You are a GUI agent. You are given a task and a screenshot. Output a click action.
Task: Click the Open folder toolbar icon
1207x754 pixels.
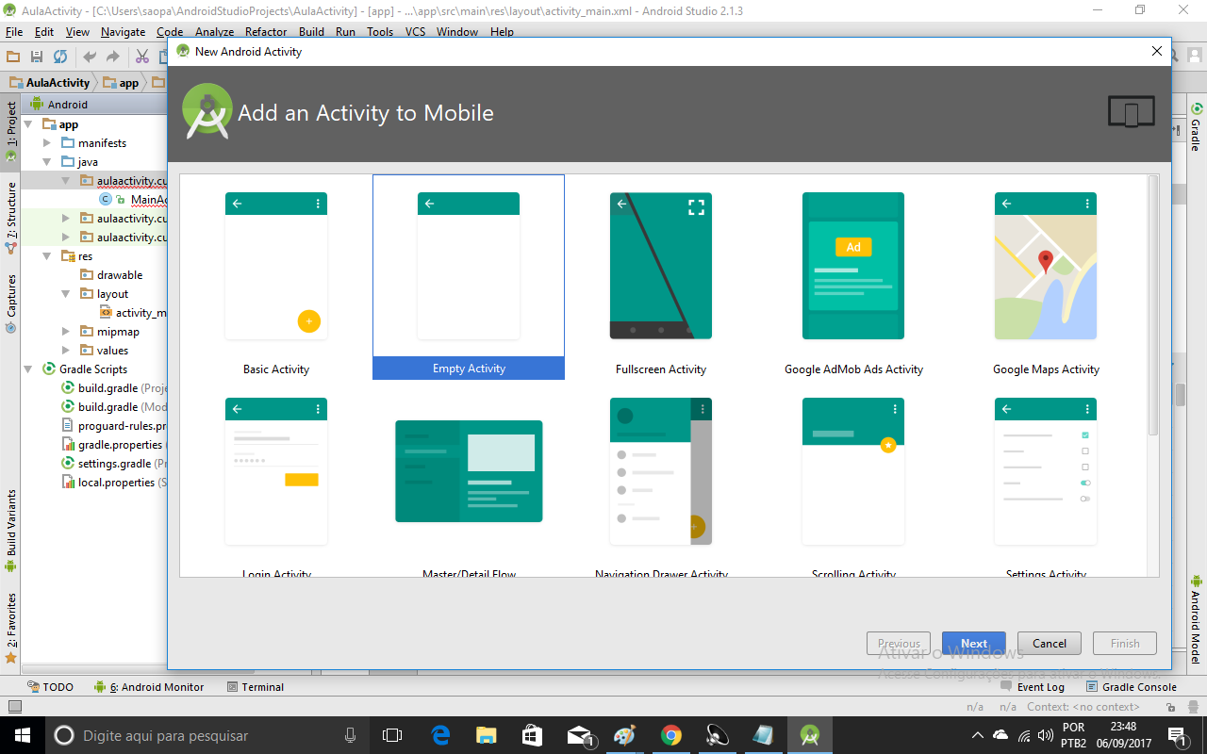click(x=13, y=57)
